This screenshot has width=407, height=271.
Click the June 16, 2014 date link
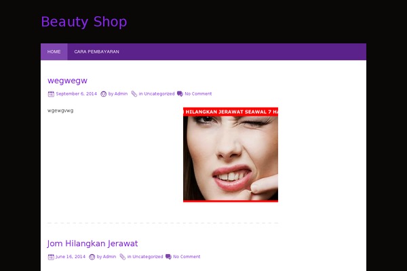tap(71, 257)
